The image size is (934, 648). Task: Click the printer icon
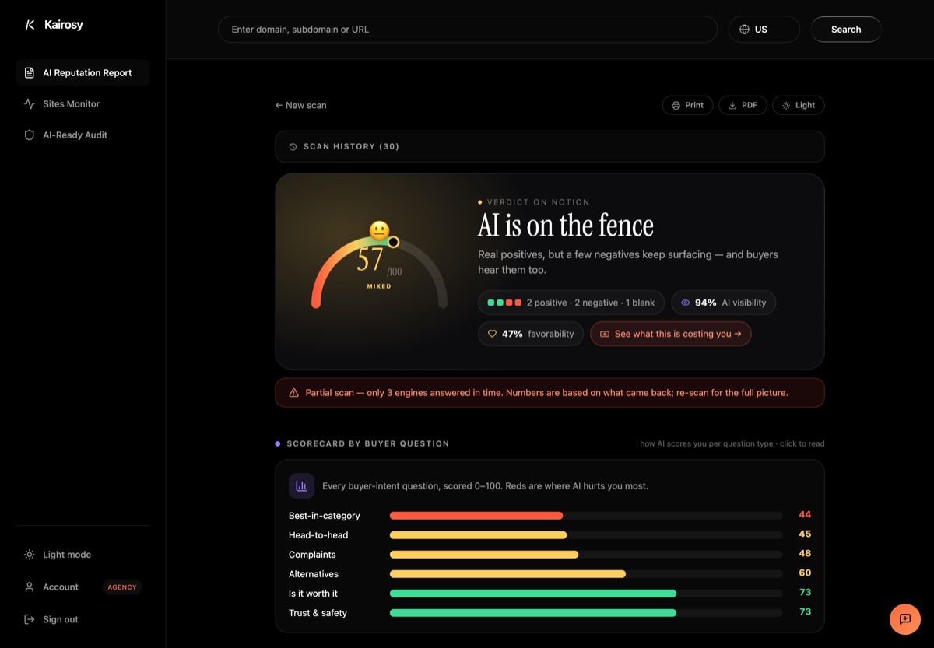click(x=676, y=105)
